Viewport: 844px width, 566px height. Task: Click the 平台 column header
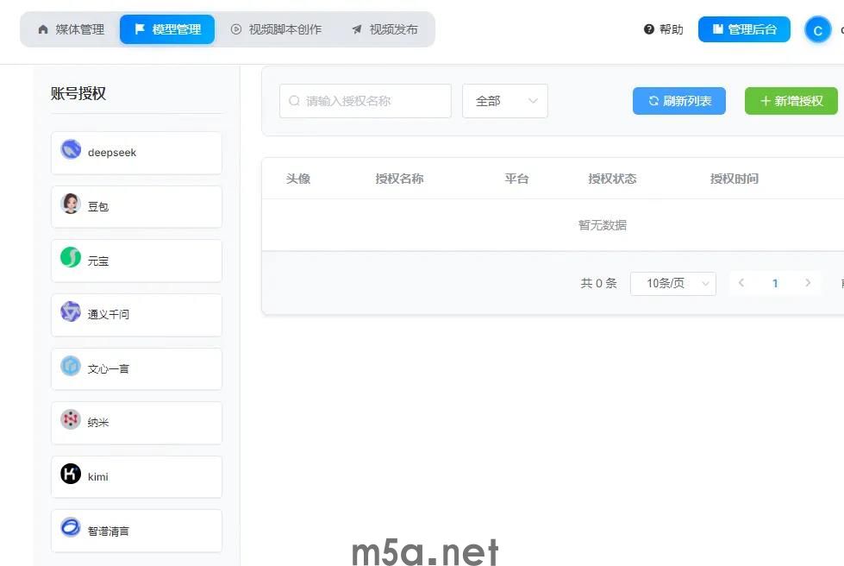516,179
